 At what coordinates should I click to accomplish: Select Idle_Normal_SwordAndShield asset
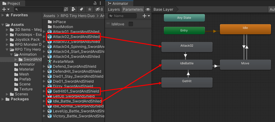pos(76,106)
